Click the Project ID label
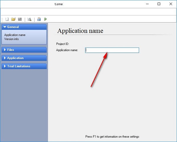 tap(63, 44)
